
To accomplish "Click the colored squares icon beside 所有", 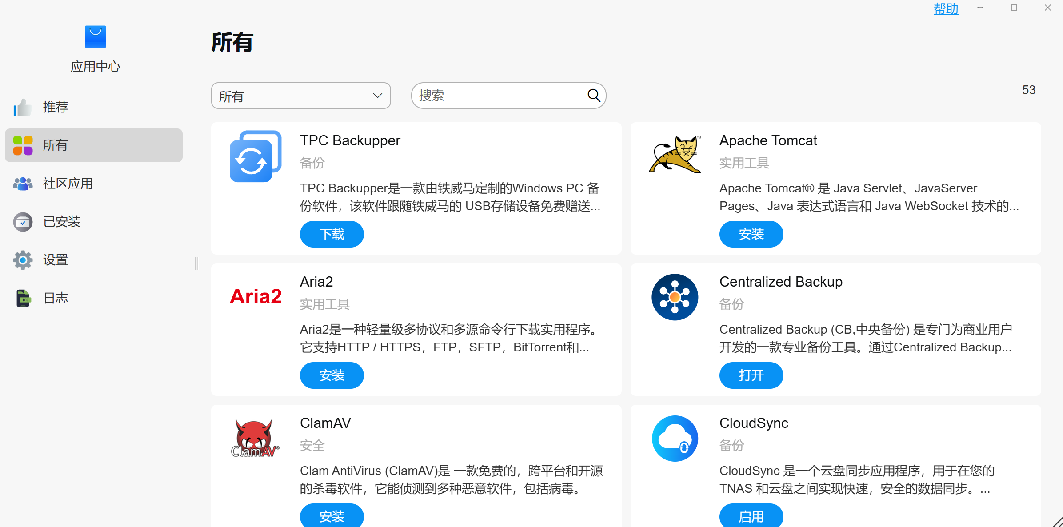I will (x=23, y=145).
